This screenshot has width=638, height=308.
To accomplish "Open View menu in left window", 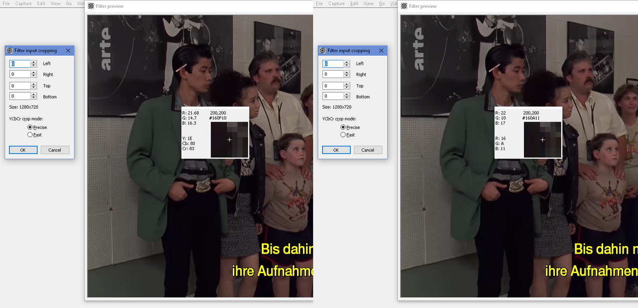I will pos(55,3).
